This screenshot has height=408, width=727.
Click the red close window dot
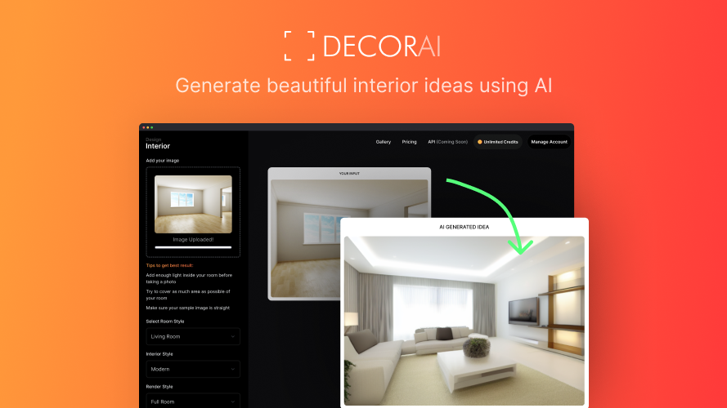[144, 127]
